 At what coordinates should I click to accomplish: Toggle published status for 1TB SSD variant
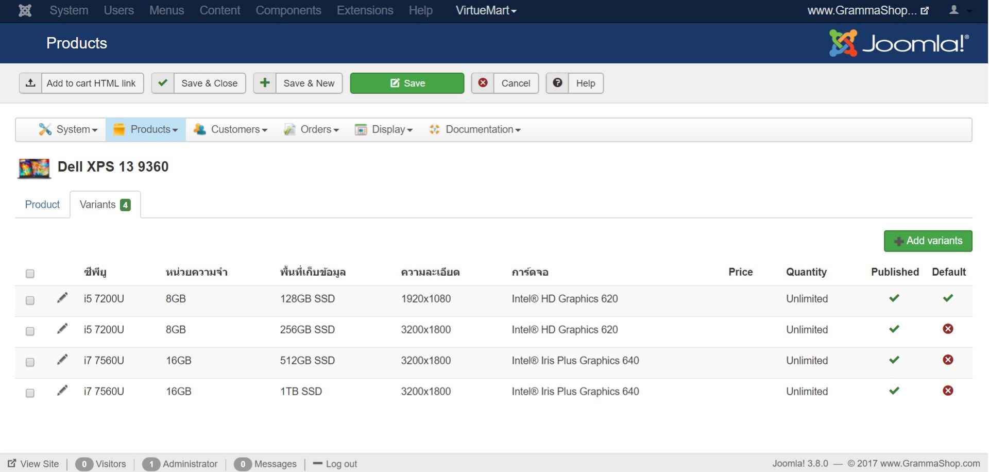pyautogui.click(x=894, y=391)
